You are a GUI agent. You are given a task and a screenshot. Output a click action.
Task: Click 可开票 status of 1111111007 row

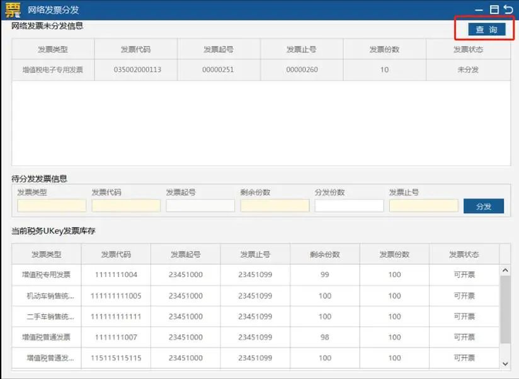pyautogui.click(x=464, y=337)
